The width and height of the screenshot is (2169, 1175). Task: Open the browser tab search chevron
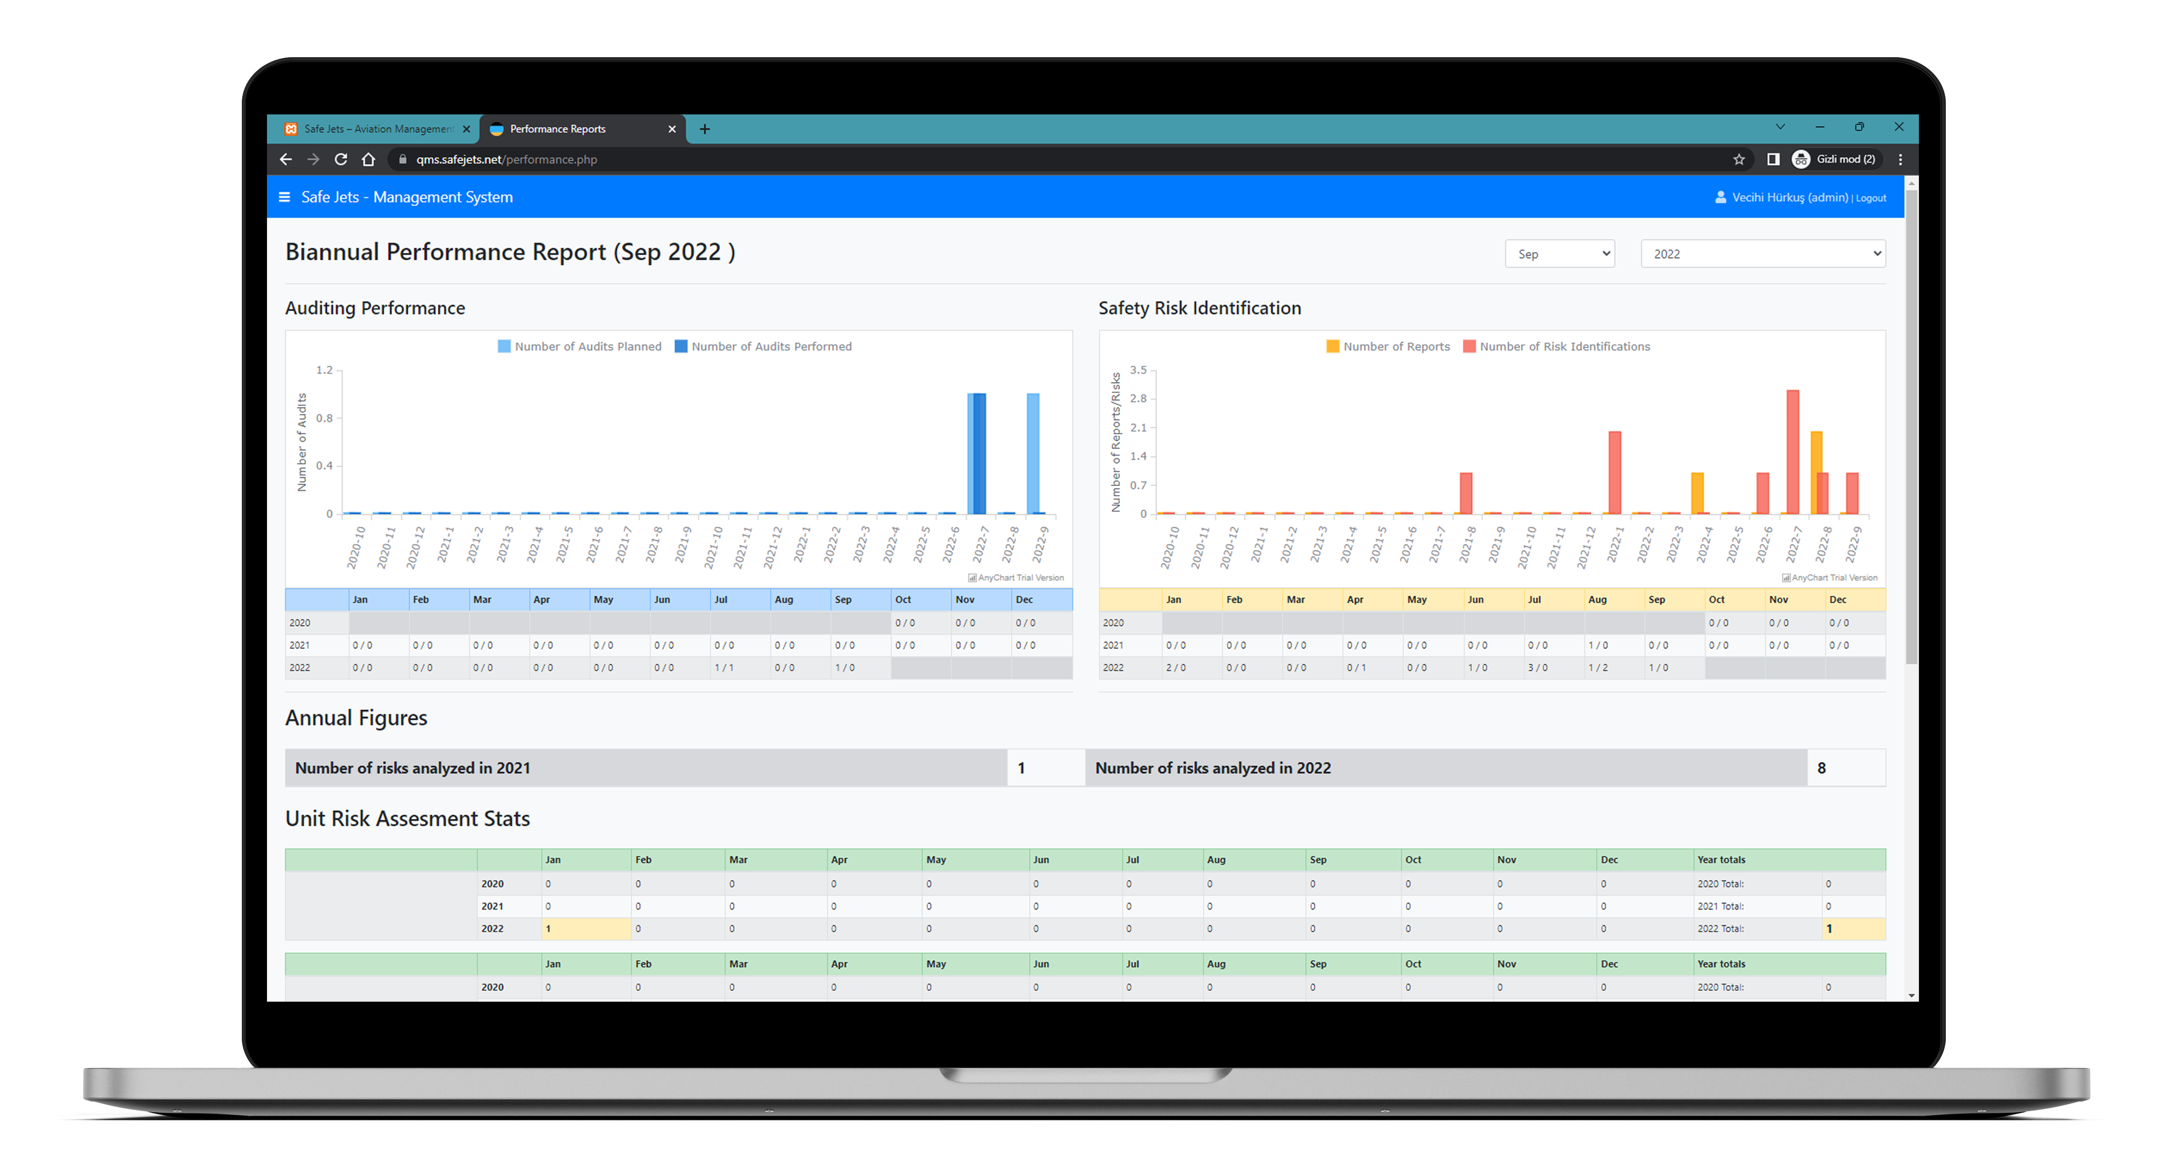[x=1780, y=127]
